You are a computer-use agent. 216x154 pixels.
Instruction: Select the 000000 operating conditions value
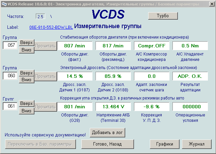pos(190,107)
